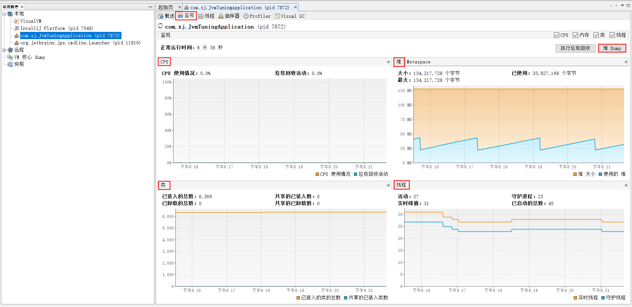Close the Threads (线程) chart panel
This screenshot has height=307, width=632.
click(x=626, y=185)
